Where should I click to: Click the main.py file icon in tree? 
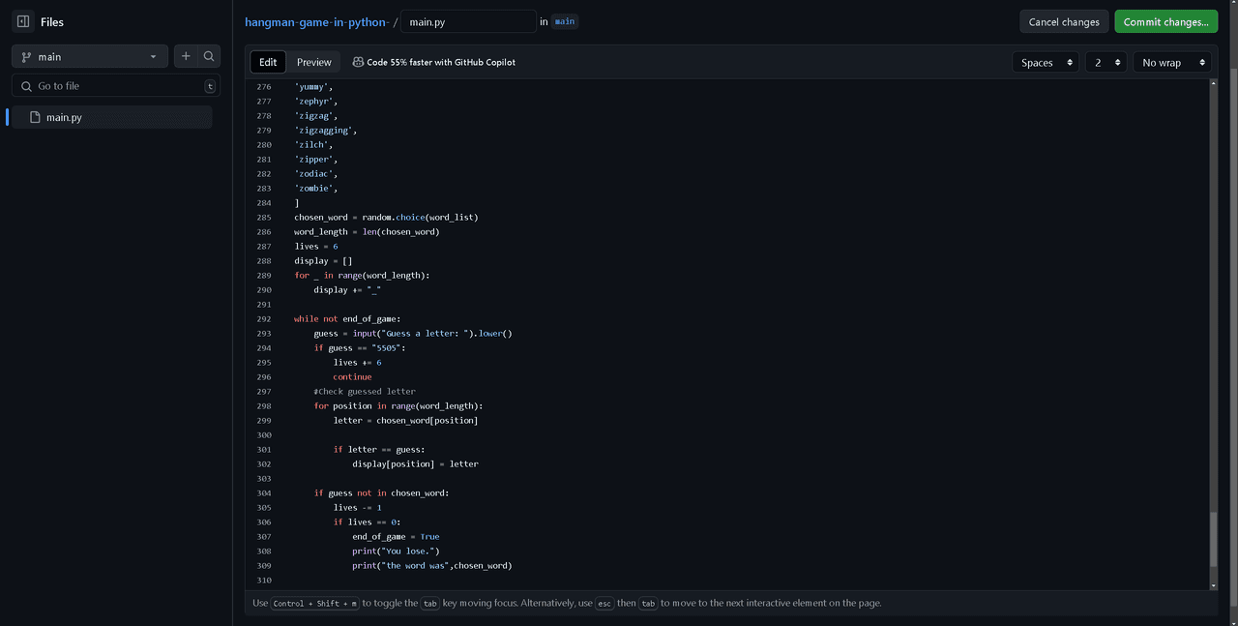[36, 117]
